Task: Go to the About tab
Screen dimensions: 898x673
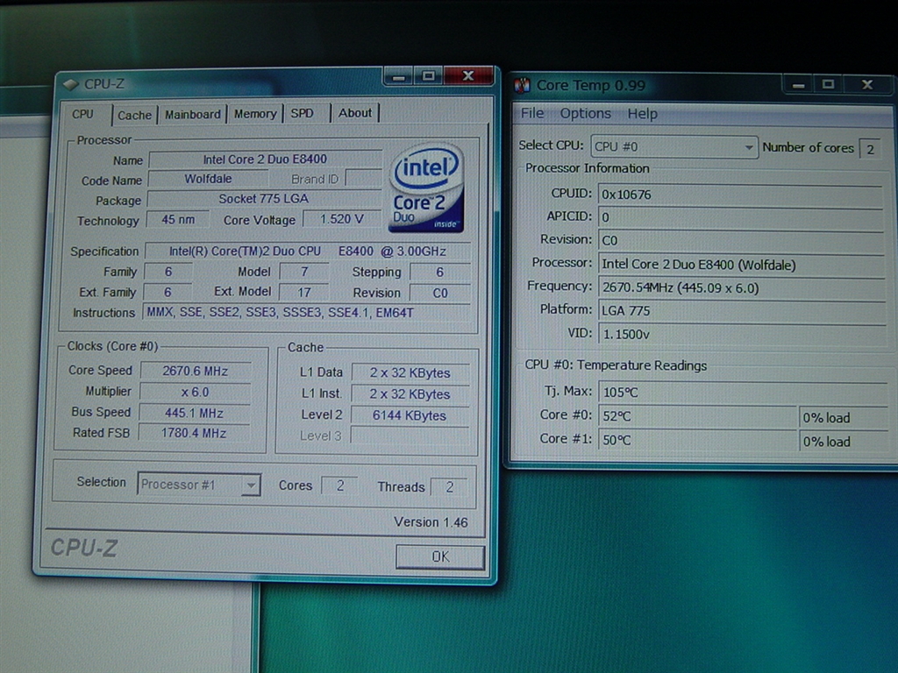Action: click(x=355, y=112)
